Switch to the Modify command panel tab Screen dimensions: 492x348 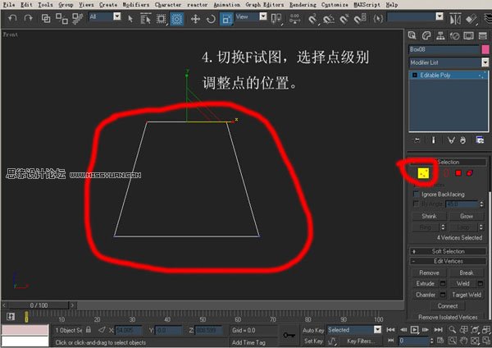[x=426, y=35]
